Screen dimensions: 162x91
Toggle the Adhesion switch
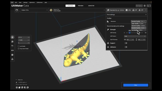(x=126, y=47)
